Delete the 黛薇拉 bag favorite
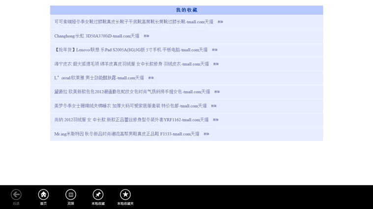This screenshot has width=373, height=209. [x=217, y=92]
